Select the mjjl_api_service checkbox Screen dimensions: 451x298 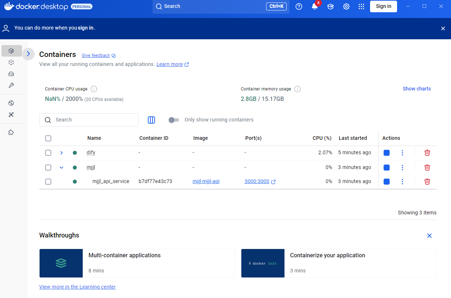[x=48, y=182]
